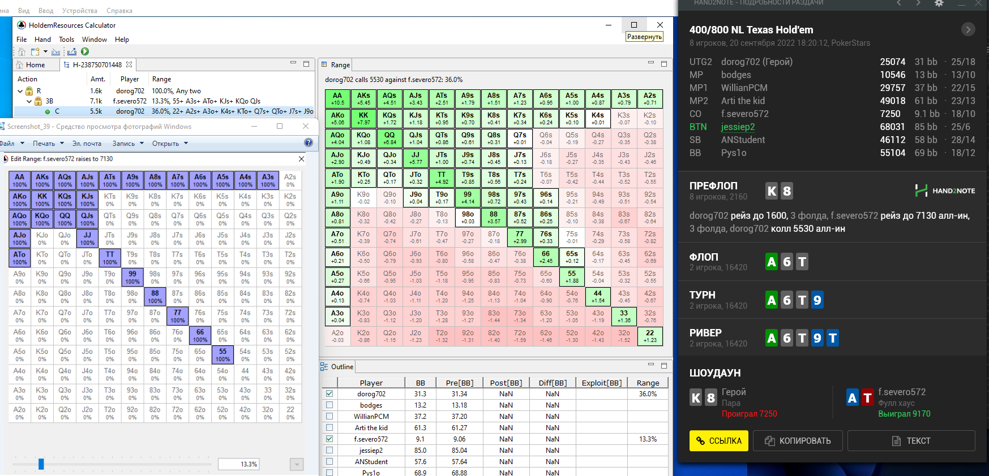Go to previous hand in Hand2Note

898,3
